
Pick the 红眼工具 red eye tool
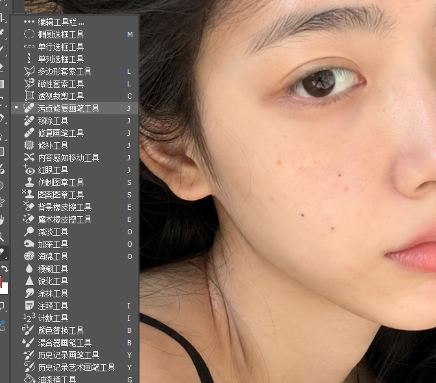[x=75, y=170]
